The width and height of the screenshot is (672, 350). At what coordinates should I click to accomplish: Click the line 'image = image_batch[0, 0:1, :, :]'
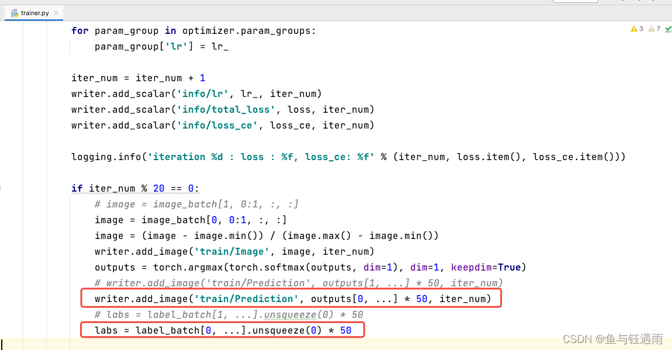[190, 220]
